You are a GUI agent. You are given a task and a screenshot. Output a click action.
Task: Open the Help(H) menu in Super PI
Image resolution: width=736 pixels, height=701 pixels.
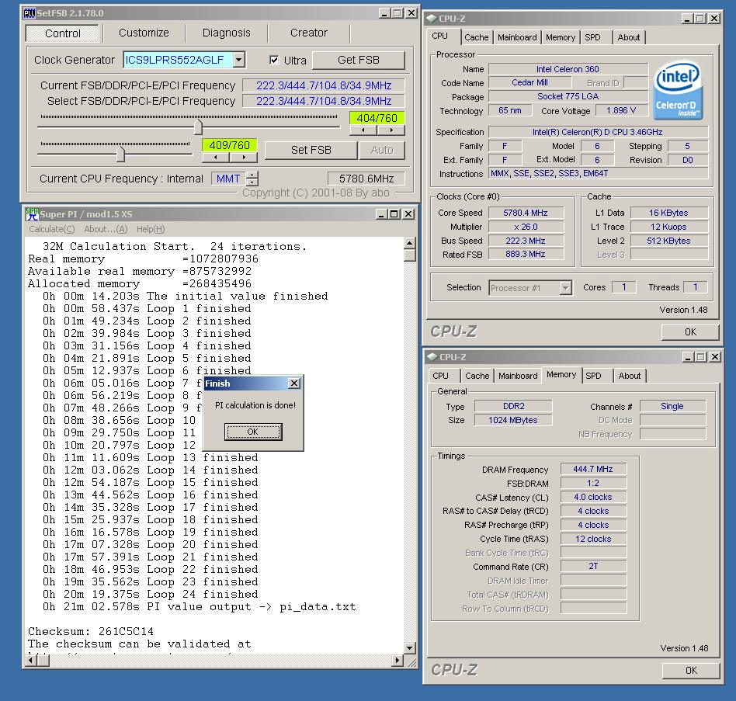(x=151, y=229)
